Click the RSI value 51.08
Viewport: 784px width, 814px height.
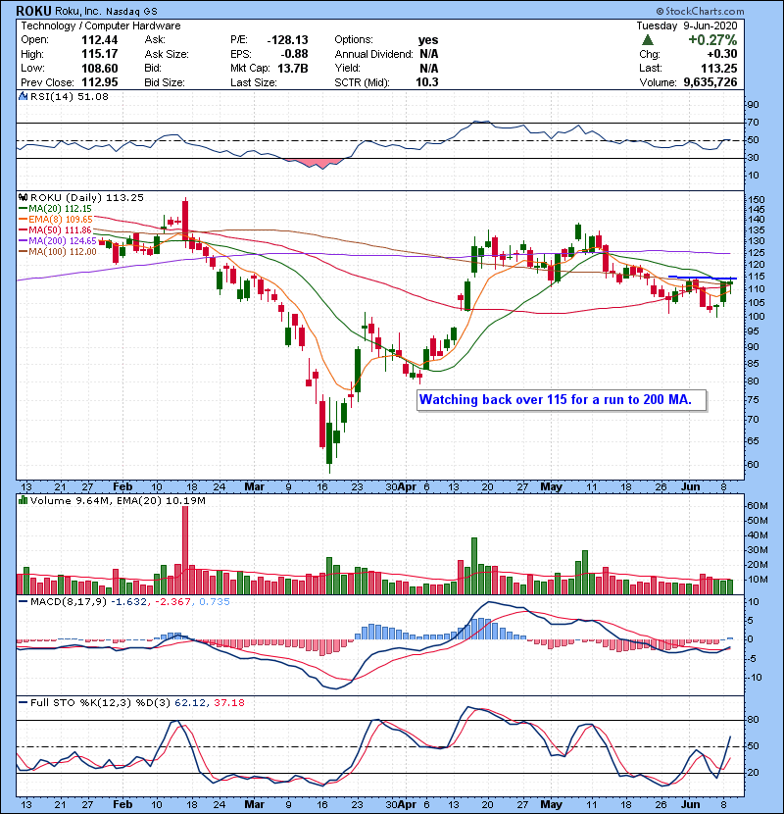[95, 96]
